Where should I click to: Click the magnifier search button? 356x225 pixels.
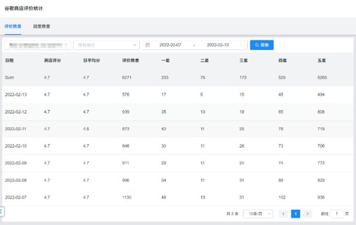point(262,45)
